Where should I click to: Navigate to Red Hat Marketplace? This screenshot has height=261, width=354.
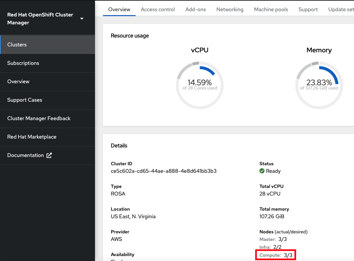point(32,137)
